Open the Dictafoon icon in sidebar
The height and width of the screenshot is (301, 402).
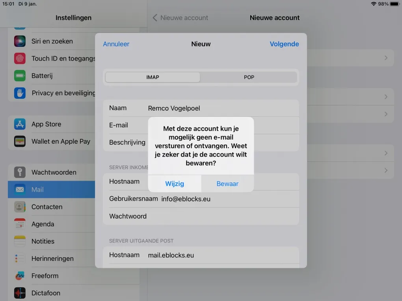(x=20, y=293)
